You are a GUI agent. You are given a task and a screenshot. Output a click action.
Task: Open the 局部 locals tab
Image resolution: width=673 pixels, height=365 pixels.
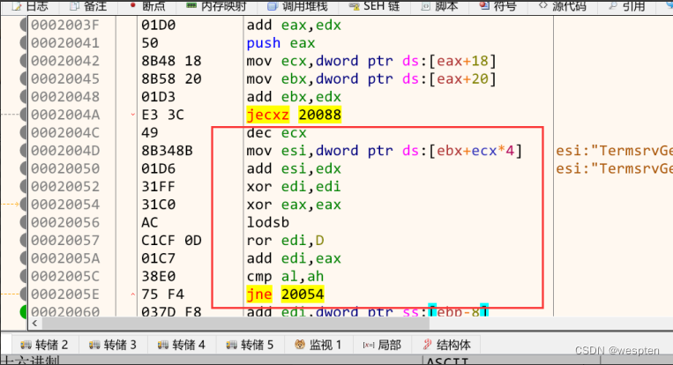click(381, 345)
